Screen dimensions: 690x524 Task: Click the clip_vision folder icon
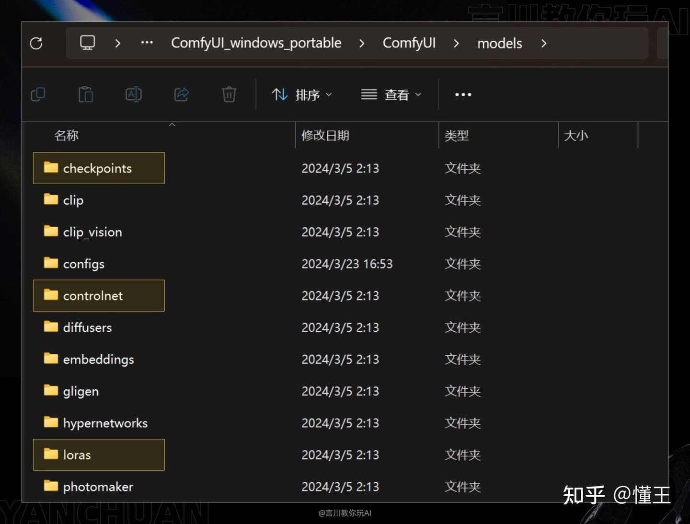51,231
